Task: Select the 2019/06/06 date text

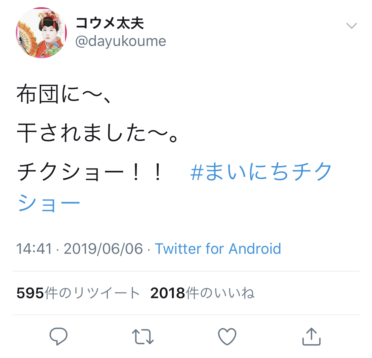Action: click(103, 249)
